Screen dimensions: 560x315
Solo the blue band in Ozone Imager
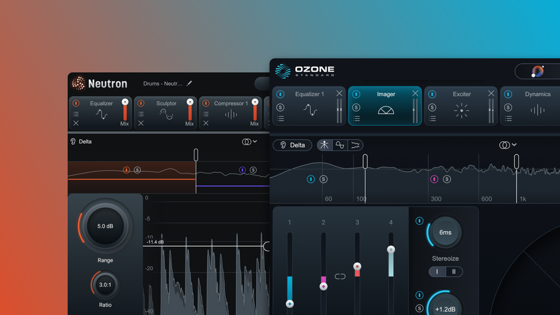(x=323, y=179)
